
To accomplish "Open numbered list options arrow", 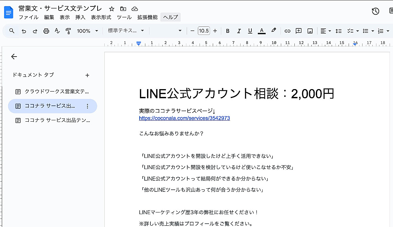I will click(x=388, y=31).
